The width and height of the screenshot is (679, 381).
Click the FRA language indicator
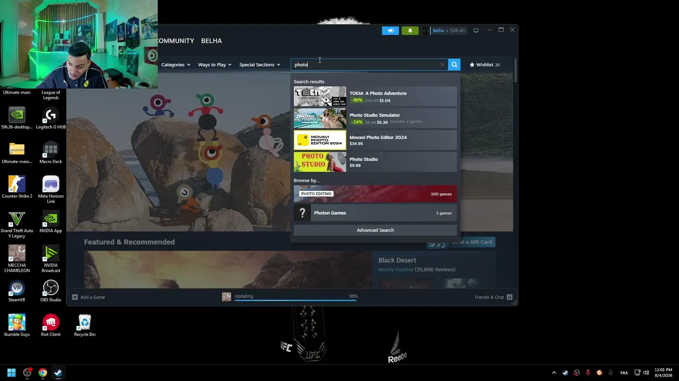pyautogui.click(x=624, y=373)
